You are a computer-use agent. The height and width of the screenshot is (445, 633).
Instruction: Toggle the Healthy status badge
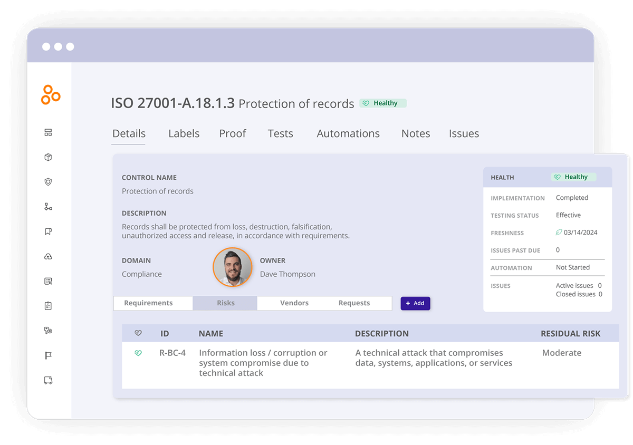(x=383, y=103)
